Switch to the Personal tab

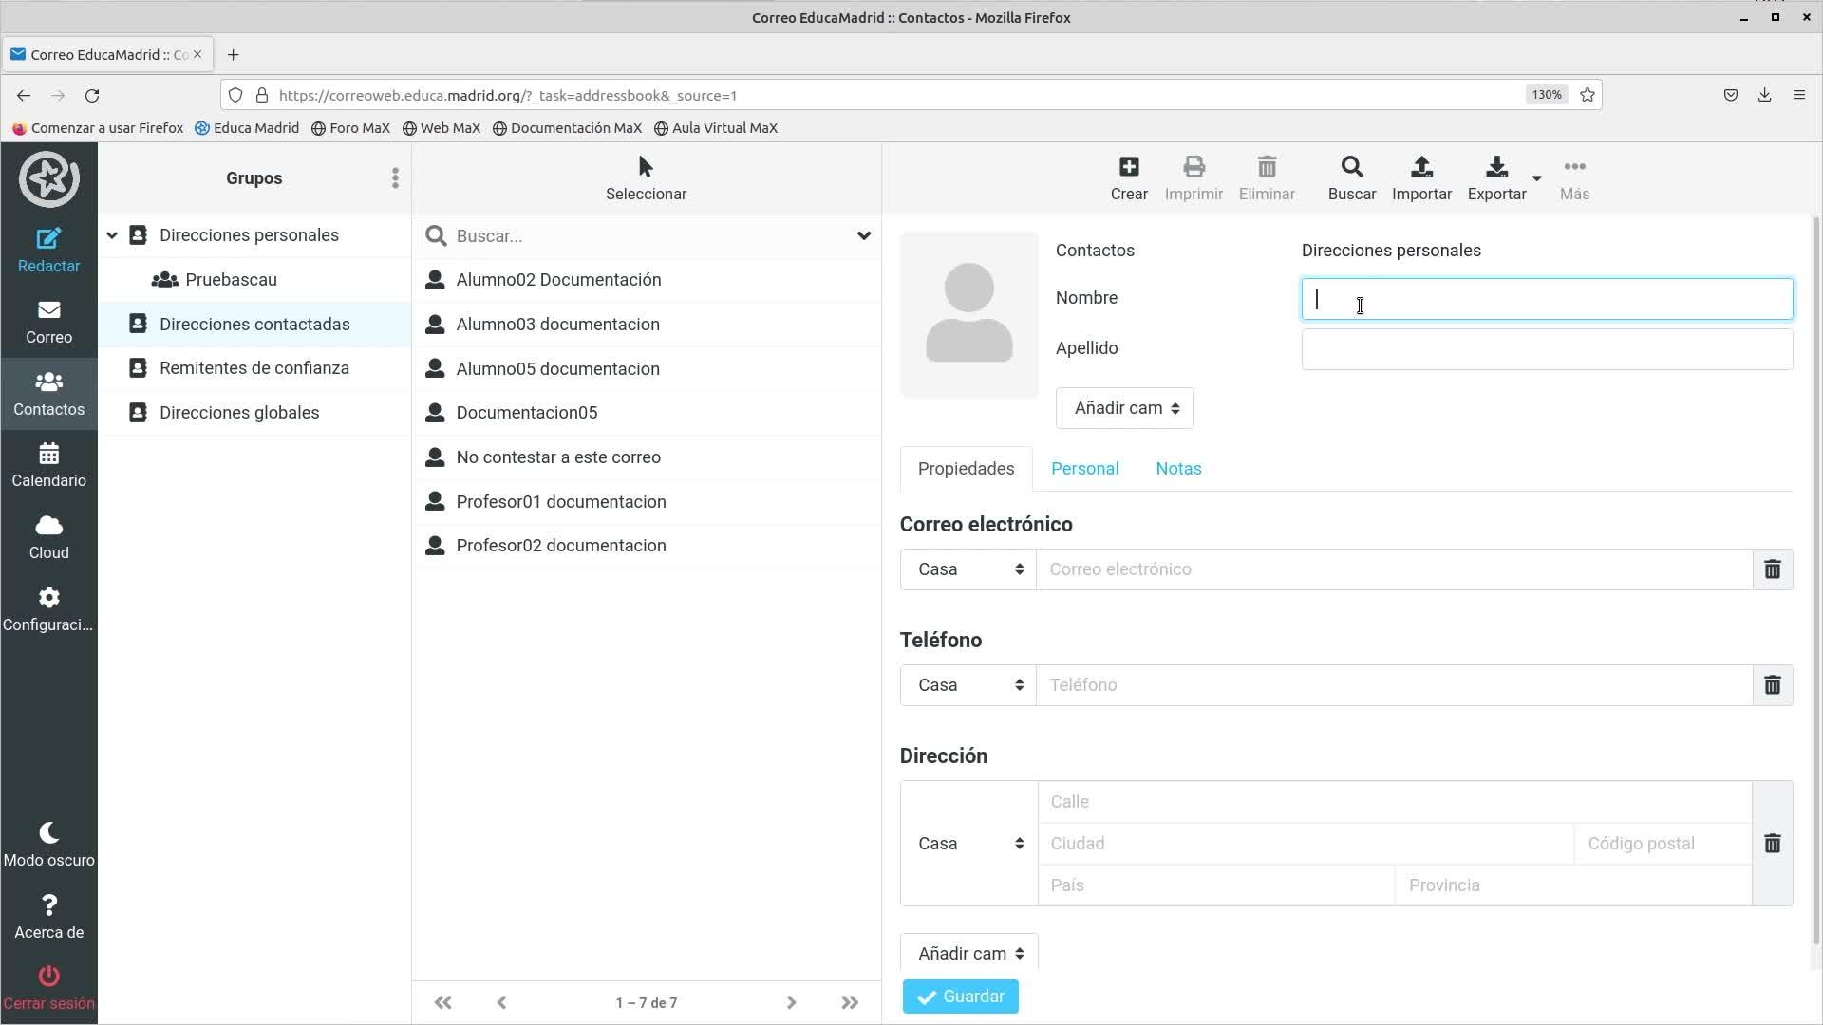pyautogui.click(x=1084, y=469)
